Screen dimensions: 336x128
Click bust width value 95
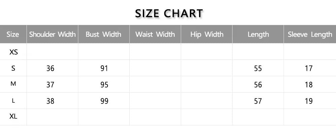[x=104, y=85]
